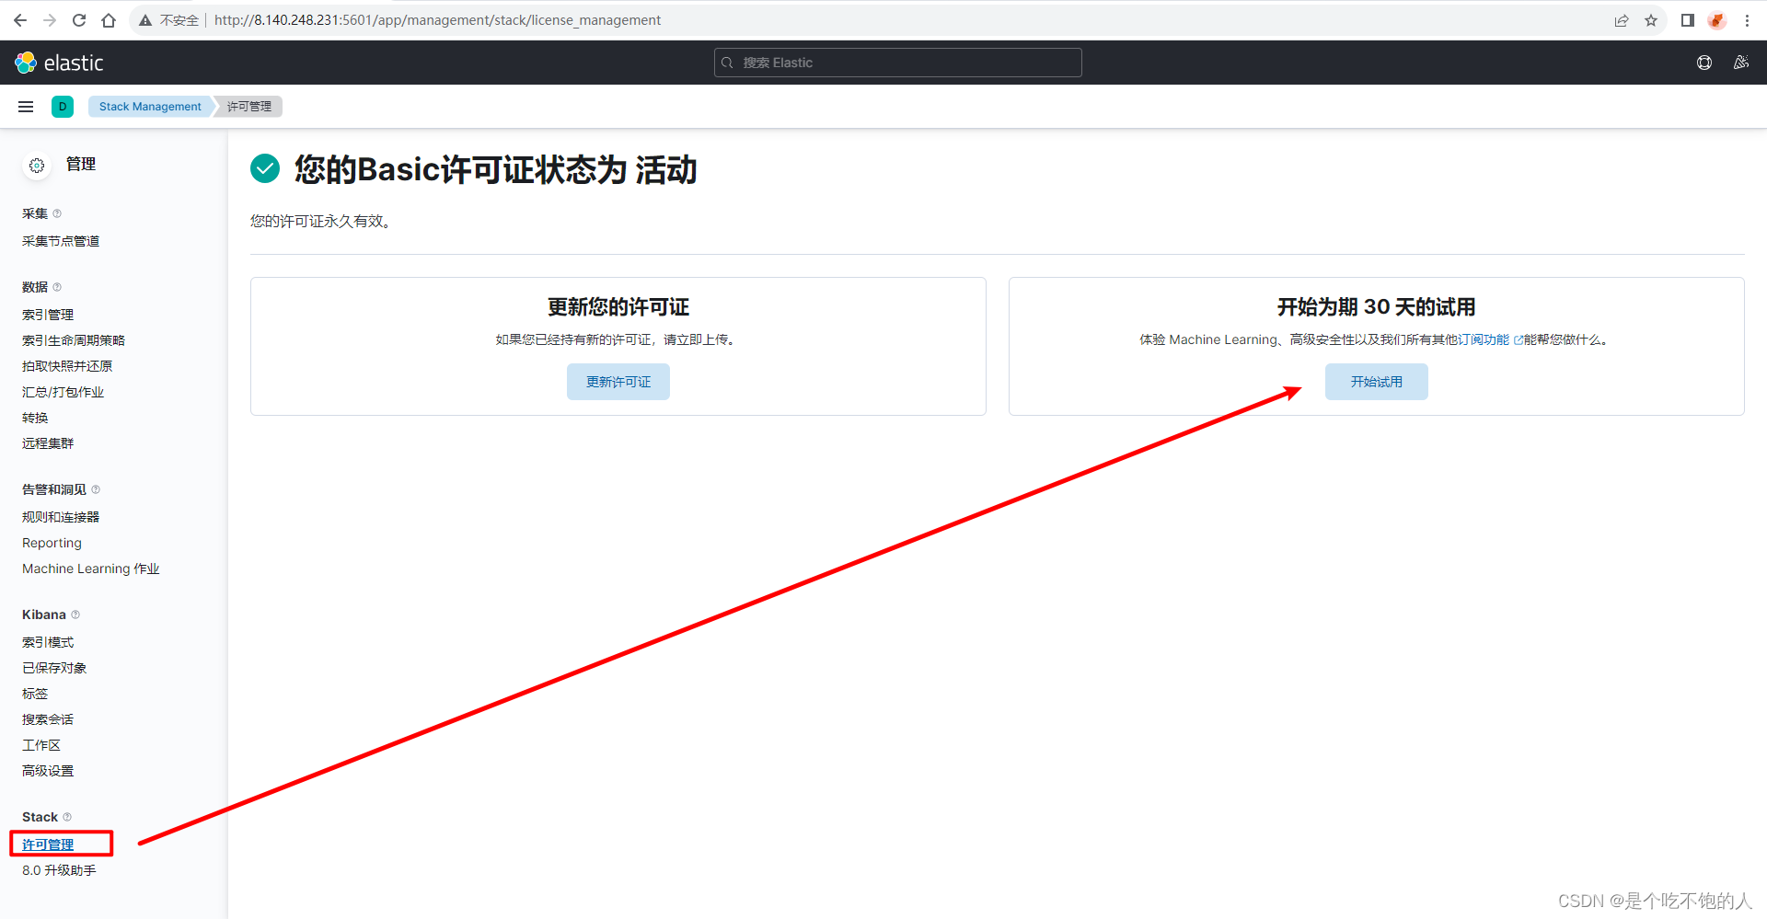Click the 更新许可证 button
This screenshot has width=1767, height=919.
618,382
